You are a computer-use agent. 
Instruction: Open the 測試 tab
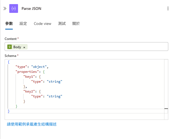(62, 24)
